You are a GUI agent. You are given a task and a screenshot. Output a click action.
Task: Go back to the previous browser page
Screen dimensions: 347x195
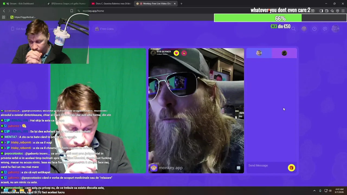coord(4,11)
